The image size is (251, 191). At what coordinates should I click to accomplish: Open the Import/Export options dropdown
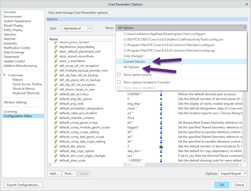[x=233, y=174]
